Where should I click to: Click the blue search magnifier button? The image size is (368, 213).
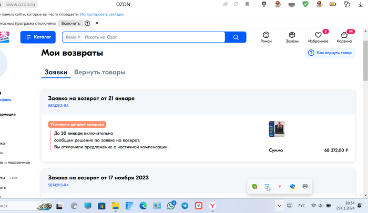click(x=236, y=37)
